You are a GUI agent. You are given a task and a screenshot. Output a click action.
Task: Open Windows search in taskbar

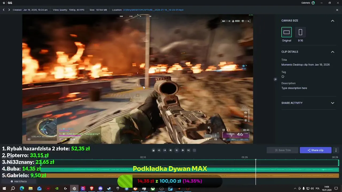[13, 189]
